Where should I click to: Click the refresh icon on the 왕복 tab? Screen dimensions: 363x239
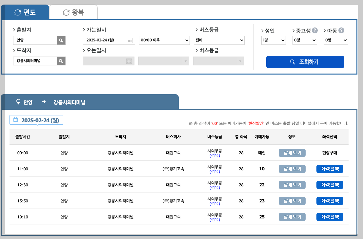click(x=66, y=12)
